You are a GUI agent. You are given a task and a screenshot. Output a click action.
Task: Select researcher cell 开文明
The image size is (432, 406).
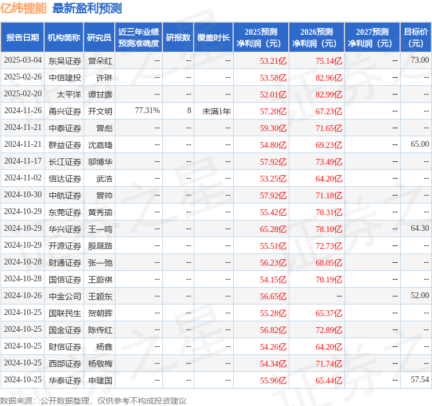100,111
